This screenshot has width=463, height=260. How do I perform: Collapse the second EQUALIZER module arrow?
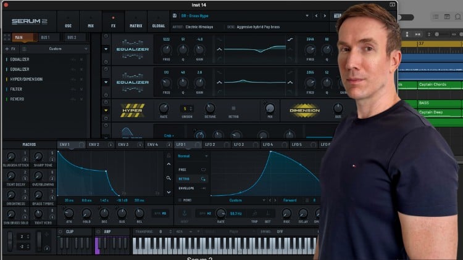106,82
